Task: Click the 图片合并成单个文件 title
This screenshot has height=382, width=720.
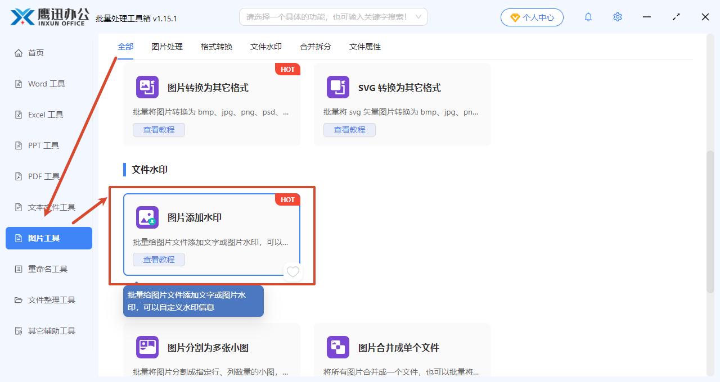Action: coord(399,348)
